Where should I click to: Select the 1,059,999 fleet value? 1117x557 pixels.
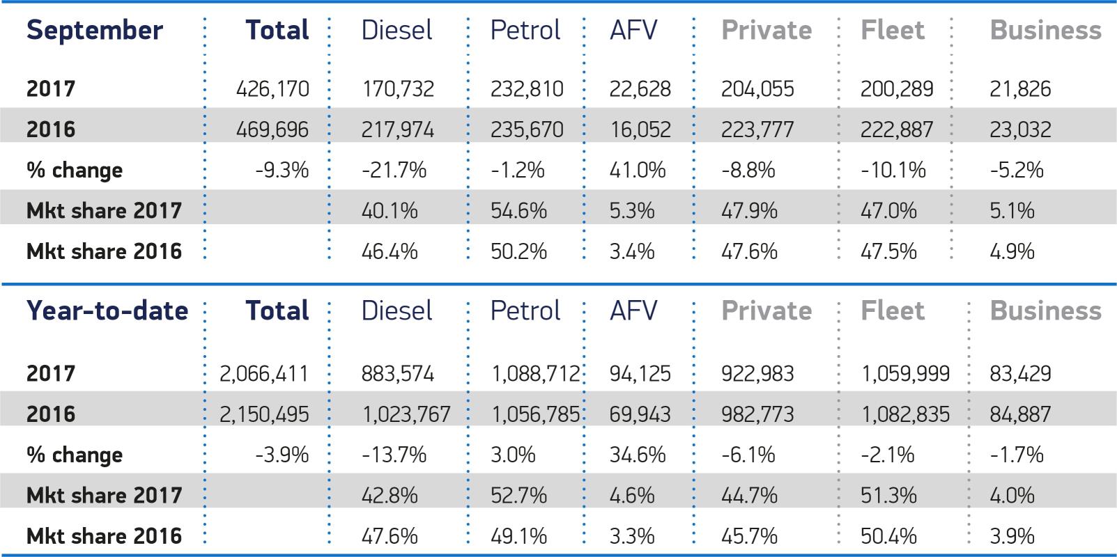click(x=905, y=374)
